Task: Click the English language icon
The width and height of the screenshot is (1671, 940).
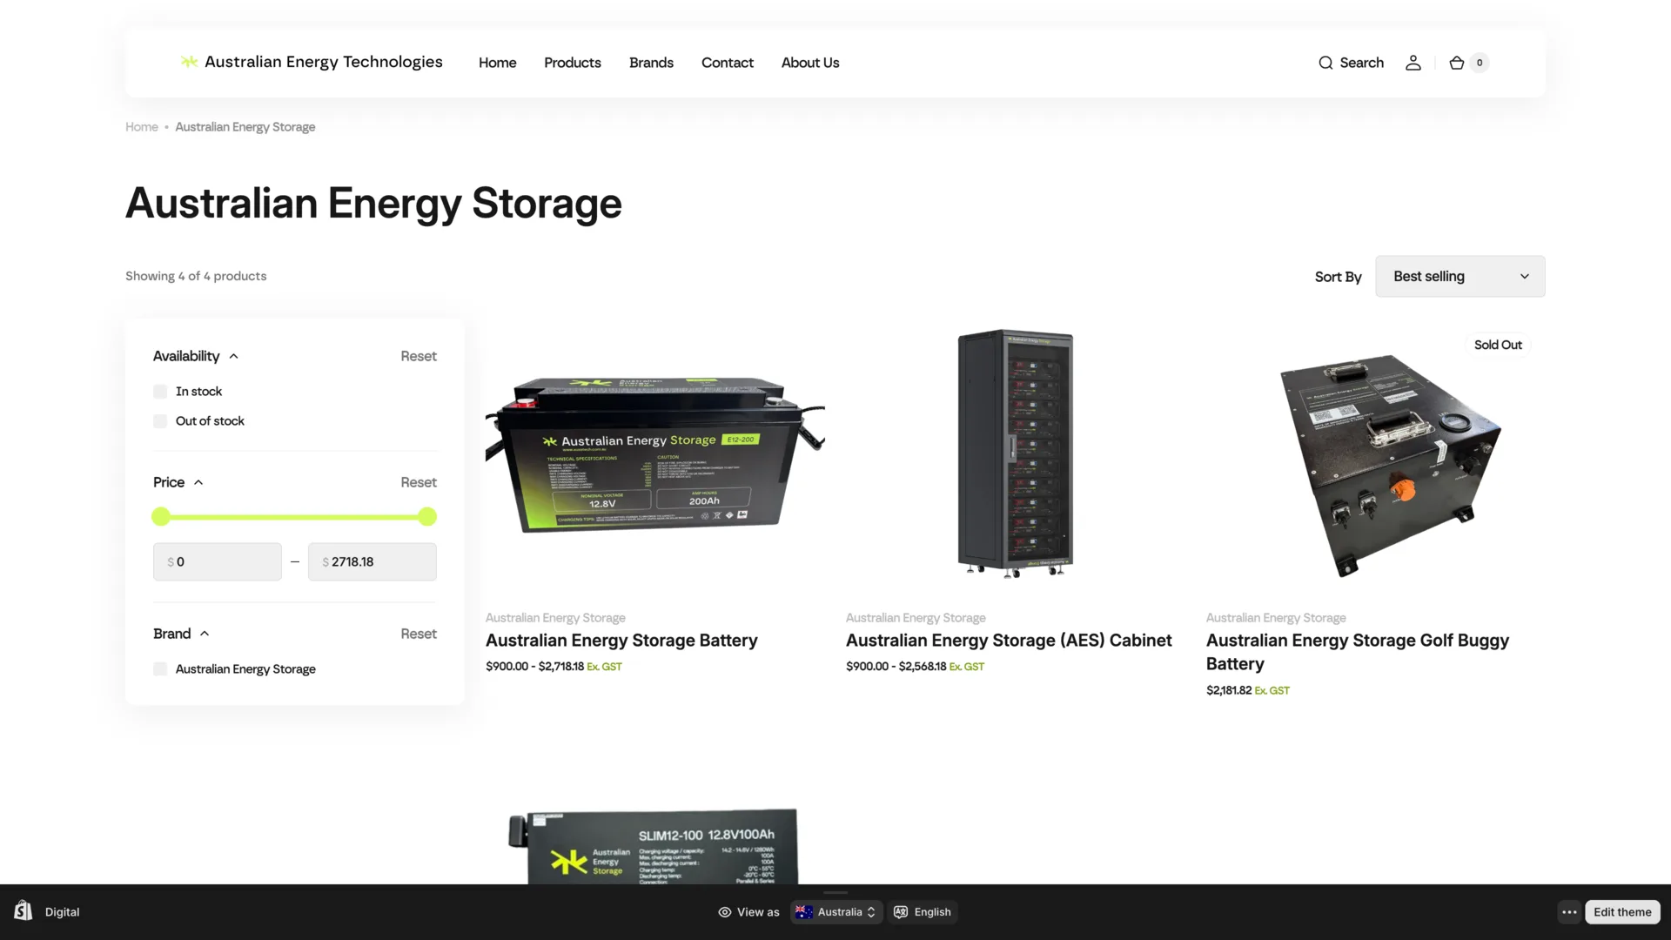Action: click(x=901, y=912)
